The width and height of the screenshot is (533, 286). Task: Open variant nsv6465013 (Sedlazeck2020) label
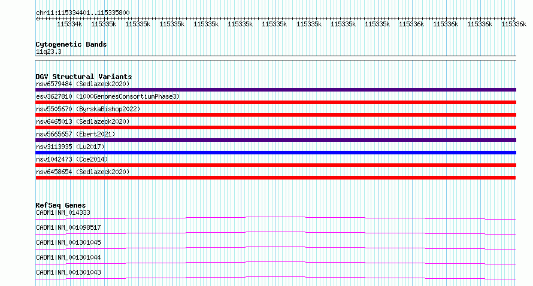point(83,121)
